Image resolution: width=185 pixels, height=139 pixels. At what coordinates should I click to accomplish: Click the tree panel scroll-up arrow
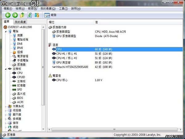coord(43,27)
